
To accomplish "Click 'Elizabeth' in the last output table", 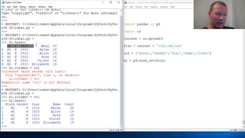I will (52, 123).
